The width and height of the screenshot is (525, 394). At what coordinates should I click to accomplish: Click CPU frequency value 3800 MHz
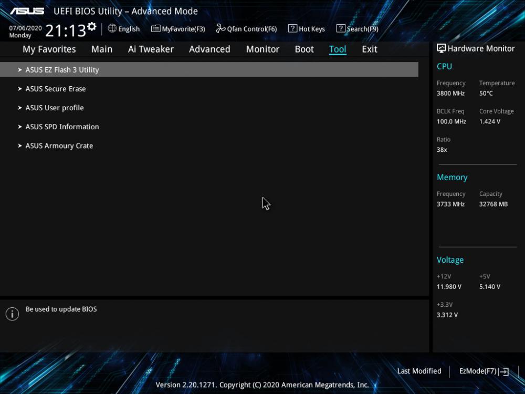pyautogui.click(x=450, y=93)
